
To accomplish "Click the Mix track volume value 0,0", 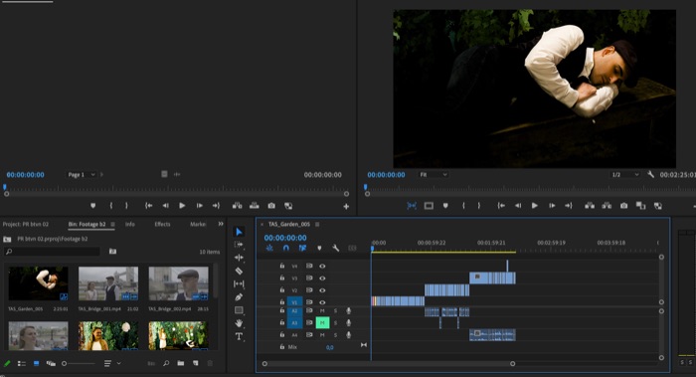I will click(x=329, y=347).
